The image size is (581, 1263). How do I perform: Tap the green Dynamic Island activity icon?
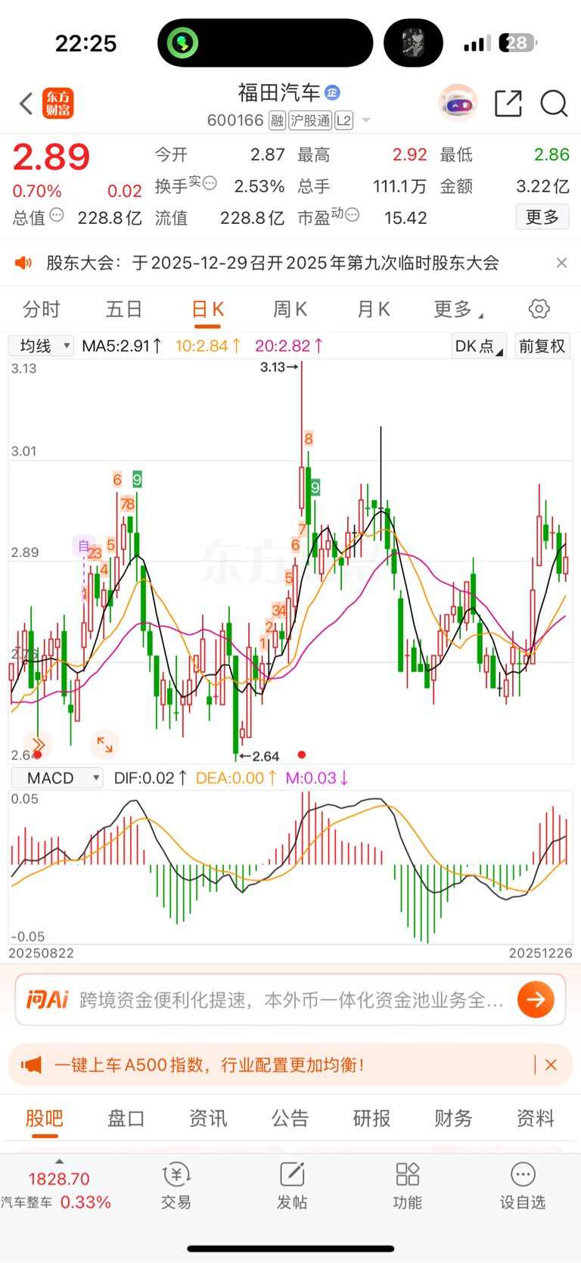coord(182,42)
